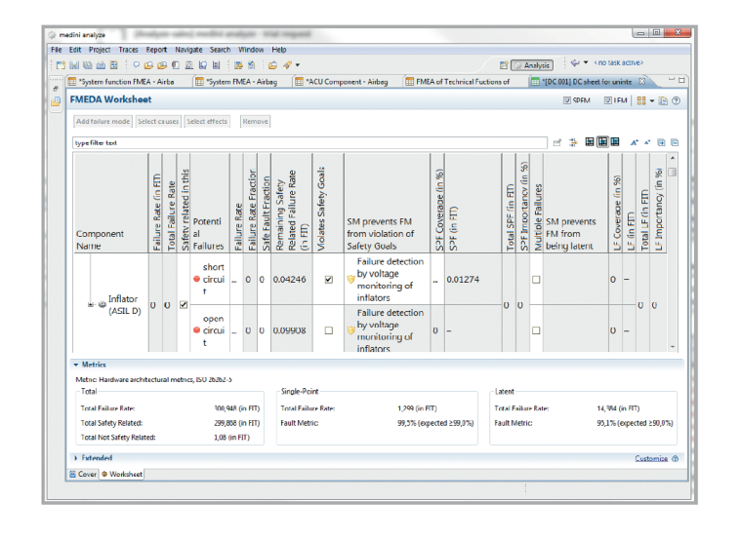Click the column layout icon beside LFM
The height and width of the screenshot is (541, 740).
pyautogui.click(x=640, y=100)
